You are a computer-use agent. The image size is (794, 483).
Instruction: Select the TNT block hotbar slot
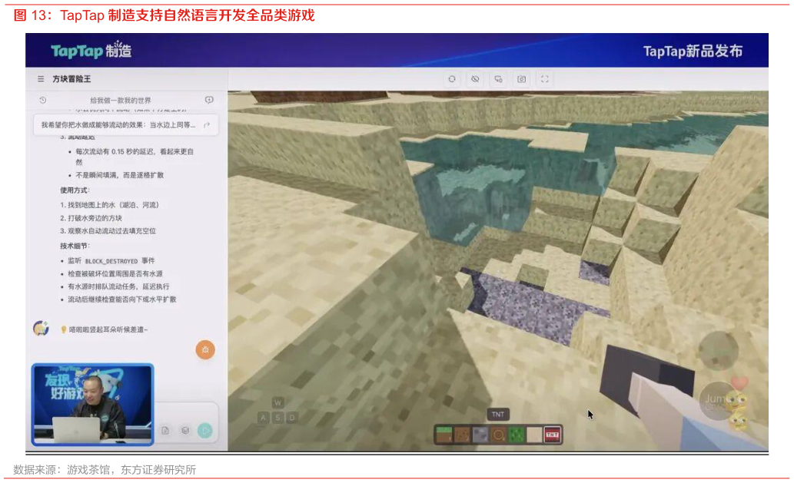coord(553,435)
